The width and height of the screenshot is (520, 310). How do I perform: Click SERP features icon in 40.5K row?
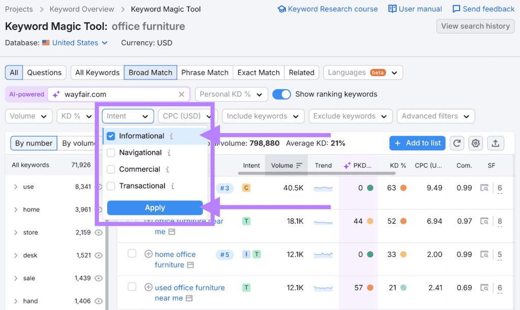tap(484, 188)
